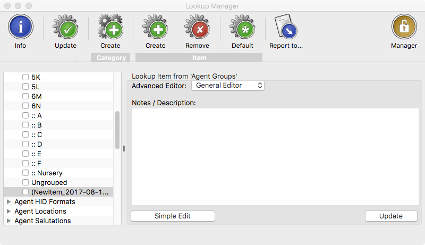Screen dimensions: 425x245
Task: Check the 6N checkbox
Action: [25, 106]
